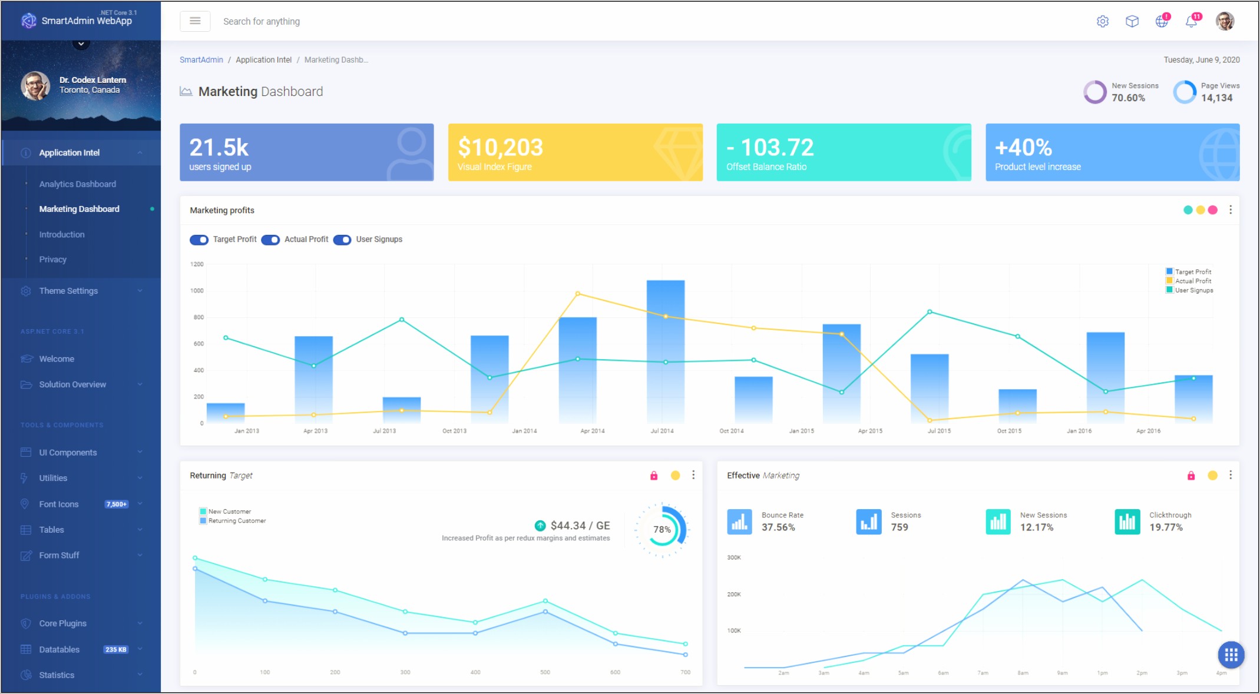Viewport: 1260px width, 694px height.
Task: Click the Sessions chart icon
Action: (868, 522)
